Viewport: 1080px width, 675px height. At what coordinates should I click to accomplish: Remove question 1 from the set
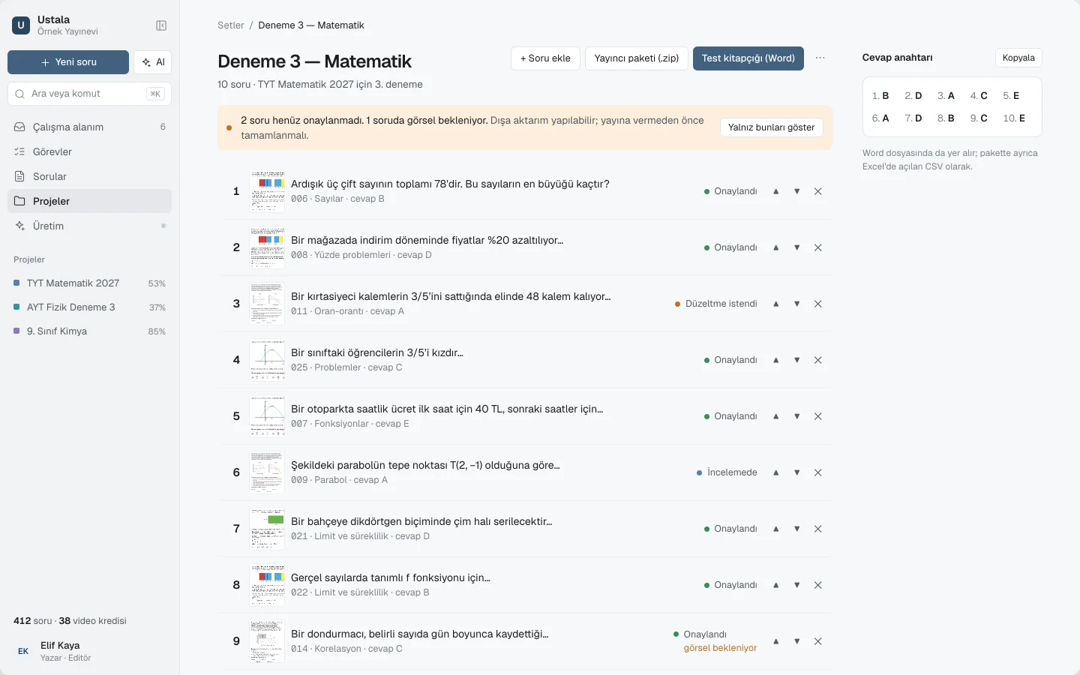(x=818, y=191)
